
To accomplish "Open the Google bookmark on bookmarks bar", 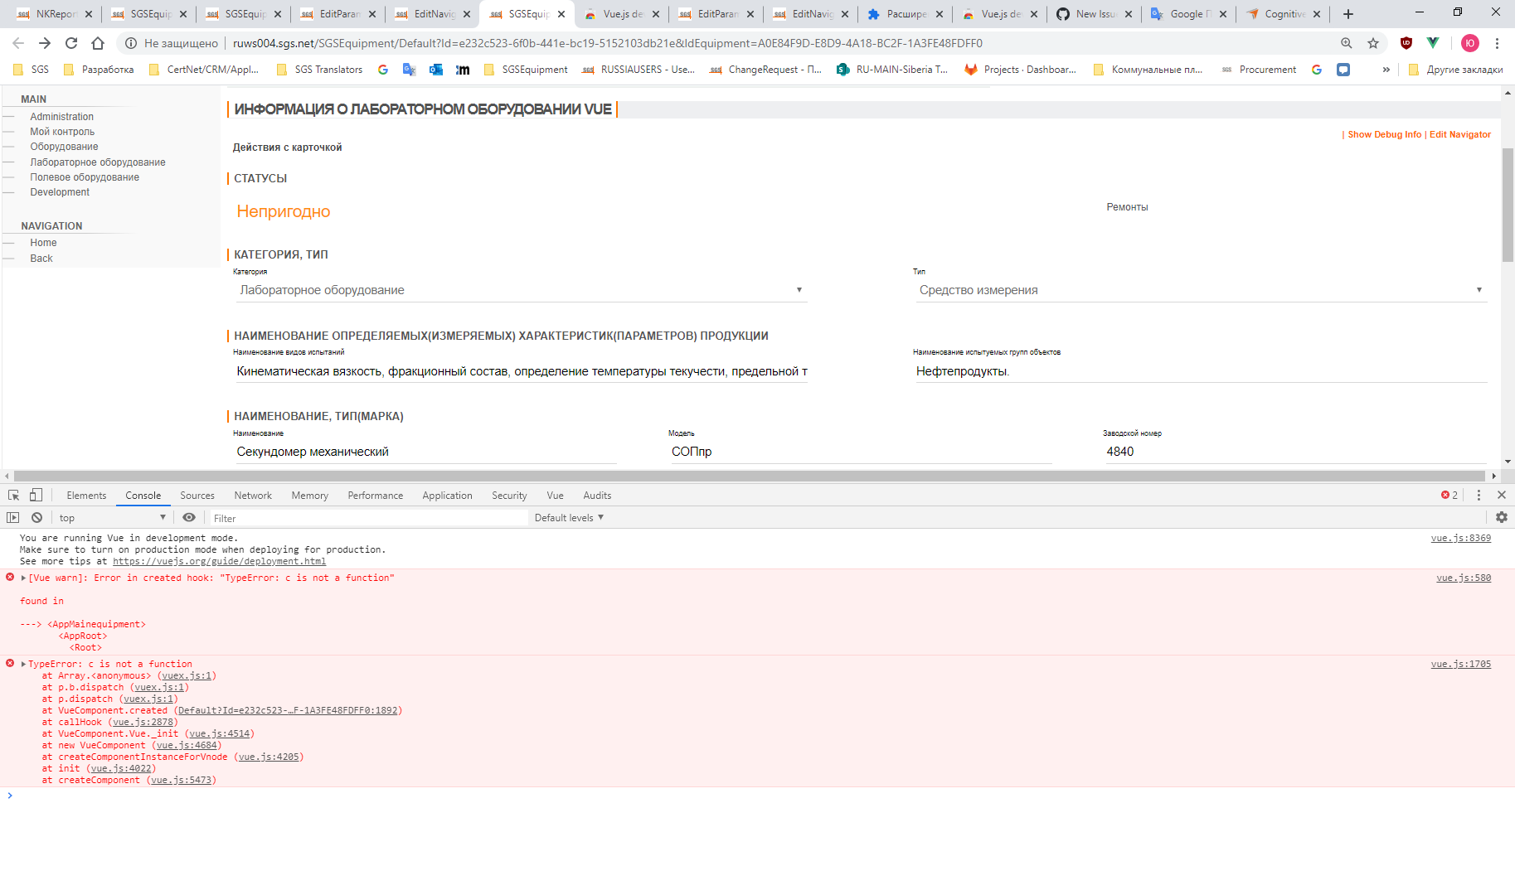I will coord(382,70).
